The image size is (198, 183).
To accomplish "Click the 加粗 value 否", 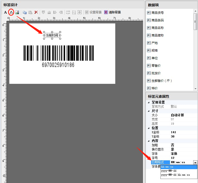I will coord(173,145).
